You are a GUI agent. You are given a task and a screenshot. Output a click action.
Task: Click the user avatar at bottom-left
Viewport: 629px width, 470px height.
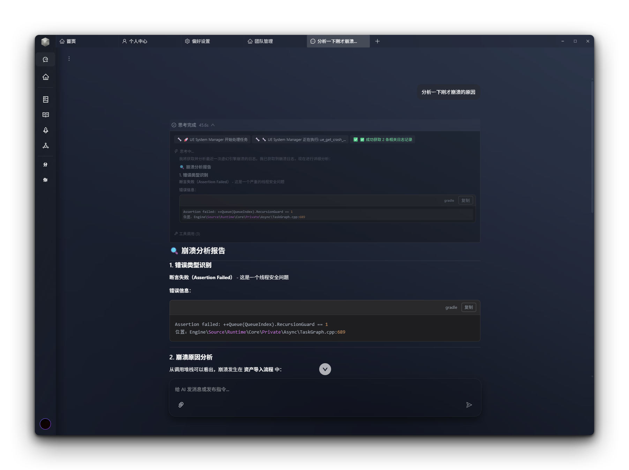(x=45, y=424)
